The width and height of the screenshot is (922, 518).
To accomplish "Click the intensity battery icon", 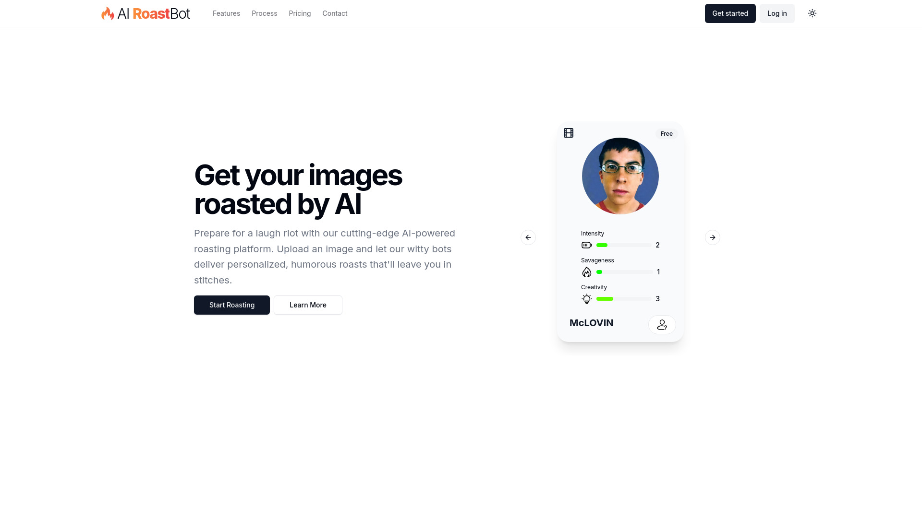I will point(586,245).
